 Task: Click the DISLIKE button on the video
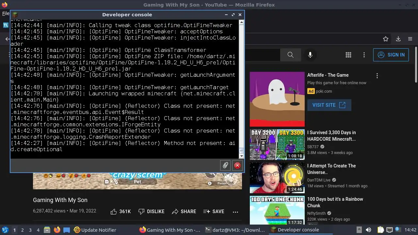tap(151, 211)
